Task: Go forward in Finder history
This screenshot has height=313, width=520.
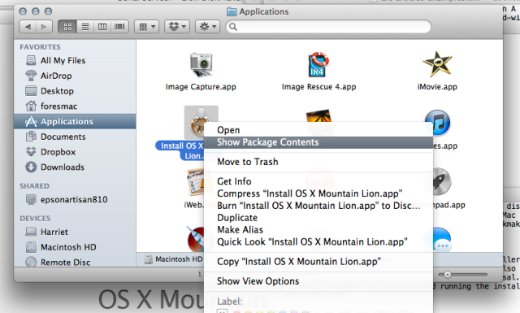Action: coord(44,27)
